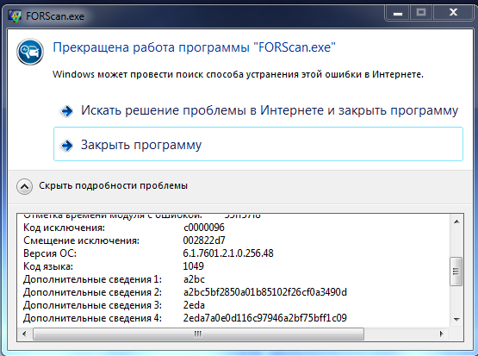Click the 'Windows может провести поиск' message text
This screenshot has width=478, height=356.
tap(238, 74)
